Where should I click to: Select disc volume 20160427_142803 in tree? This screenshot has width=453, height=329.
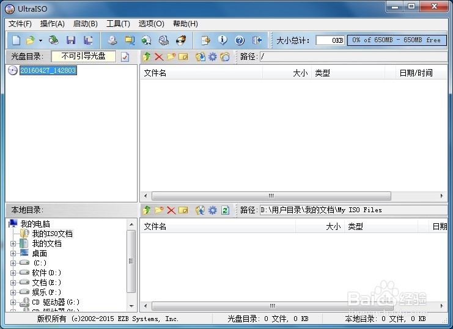tap(48, 70)
